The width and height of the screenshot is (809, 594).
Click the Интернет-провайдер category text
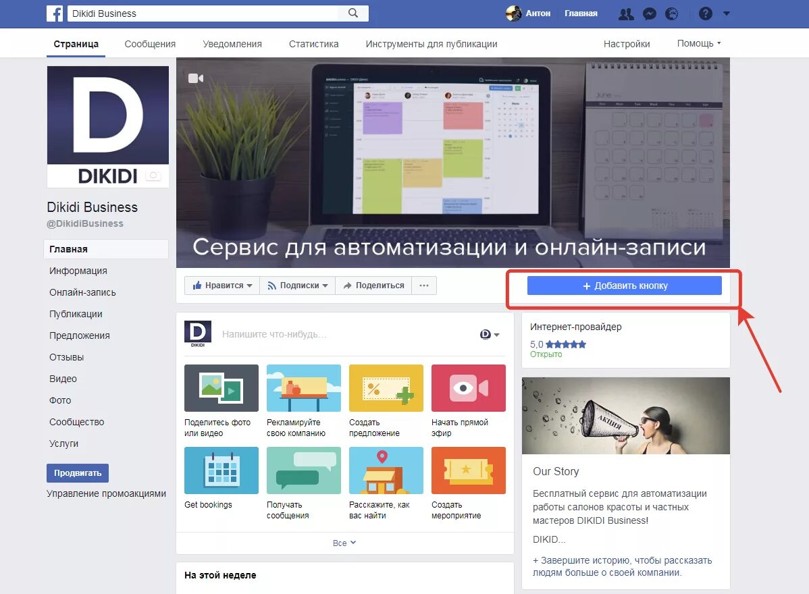point(576,327)
